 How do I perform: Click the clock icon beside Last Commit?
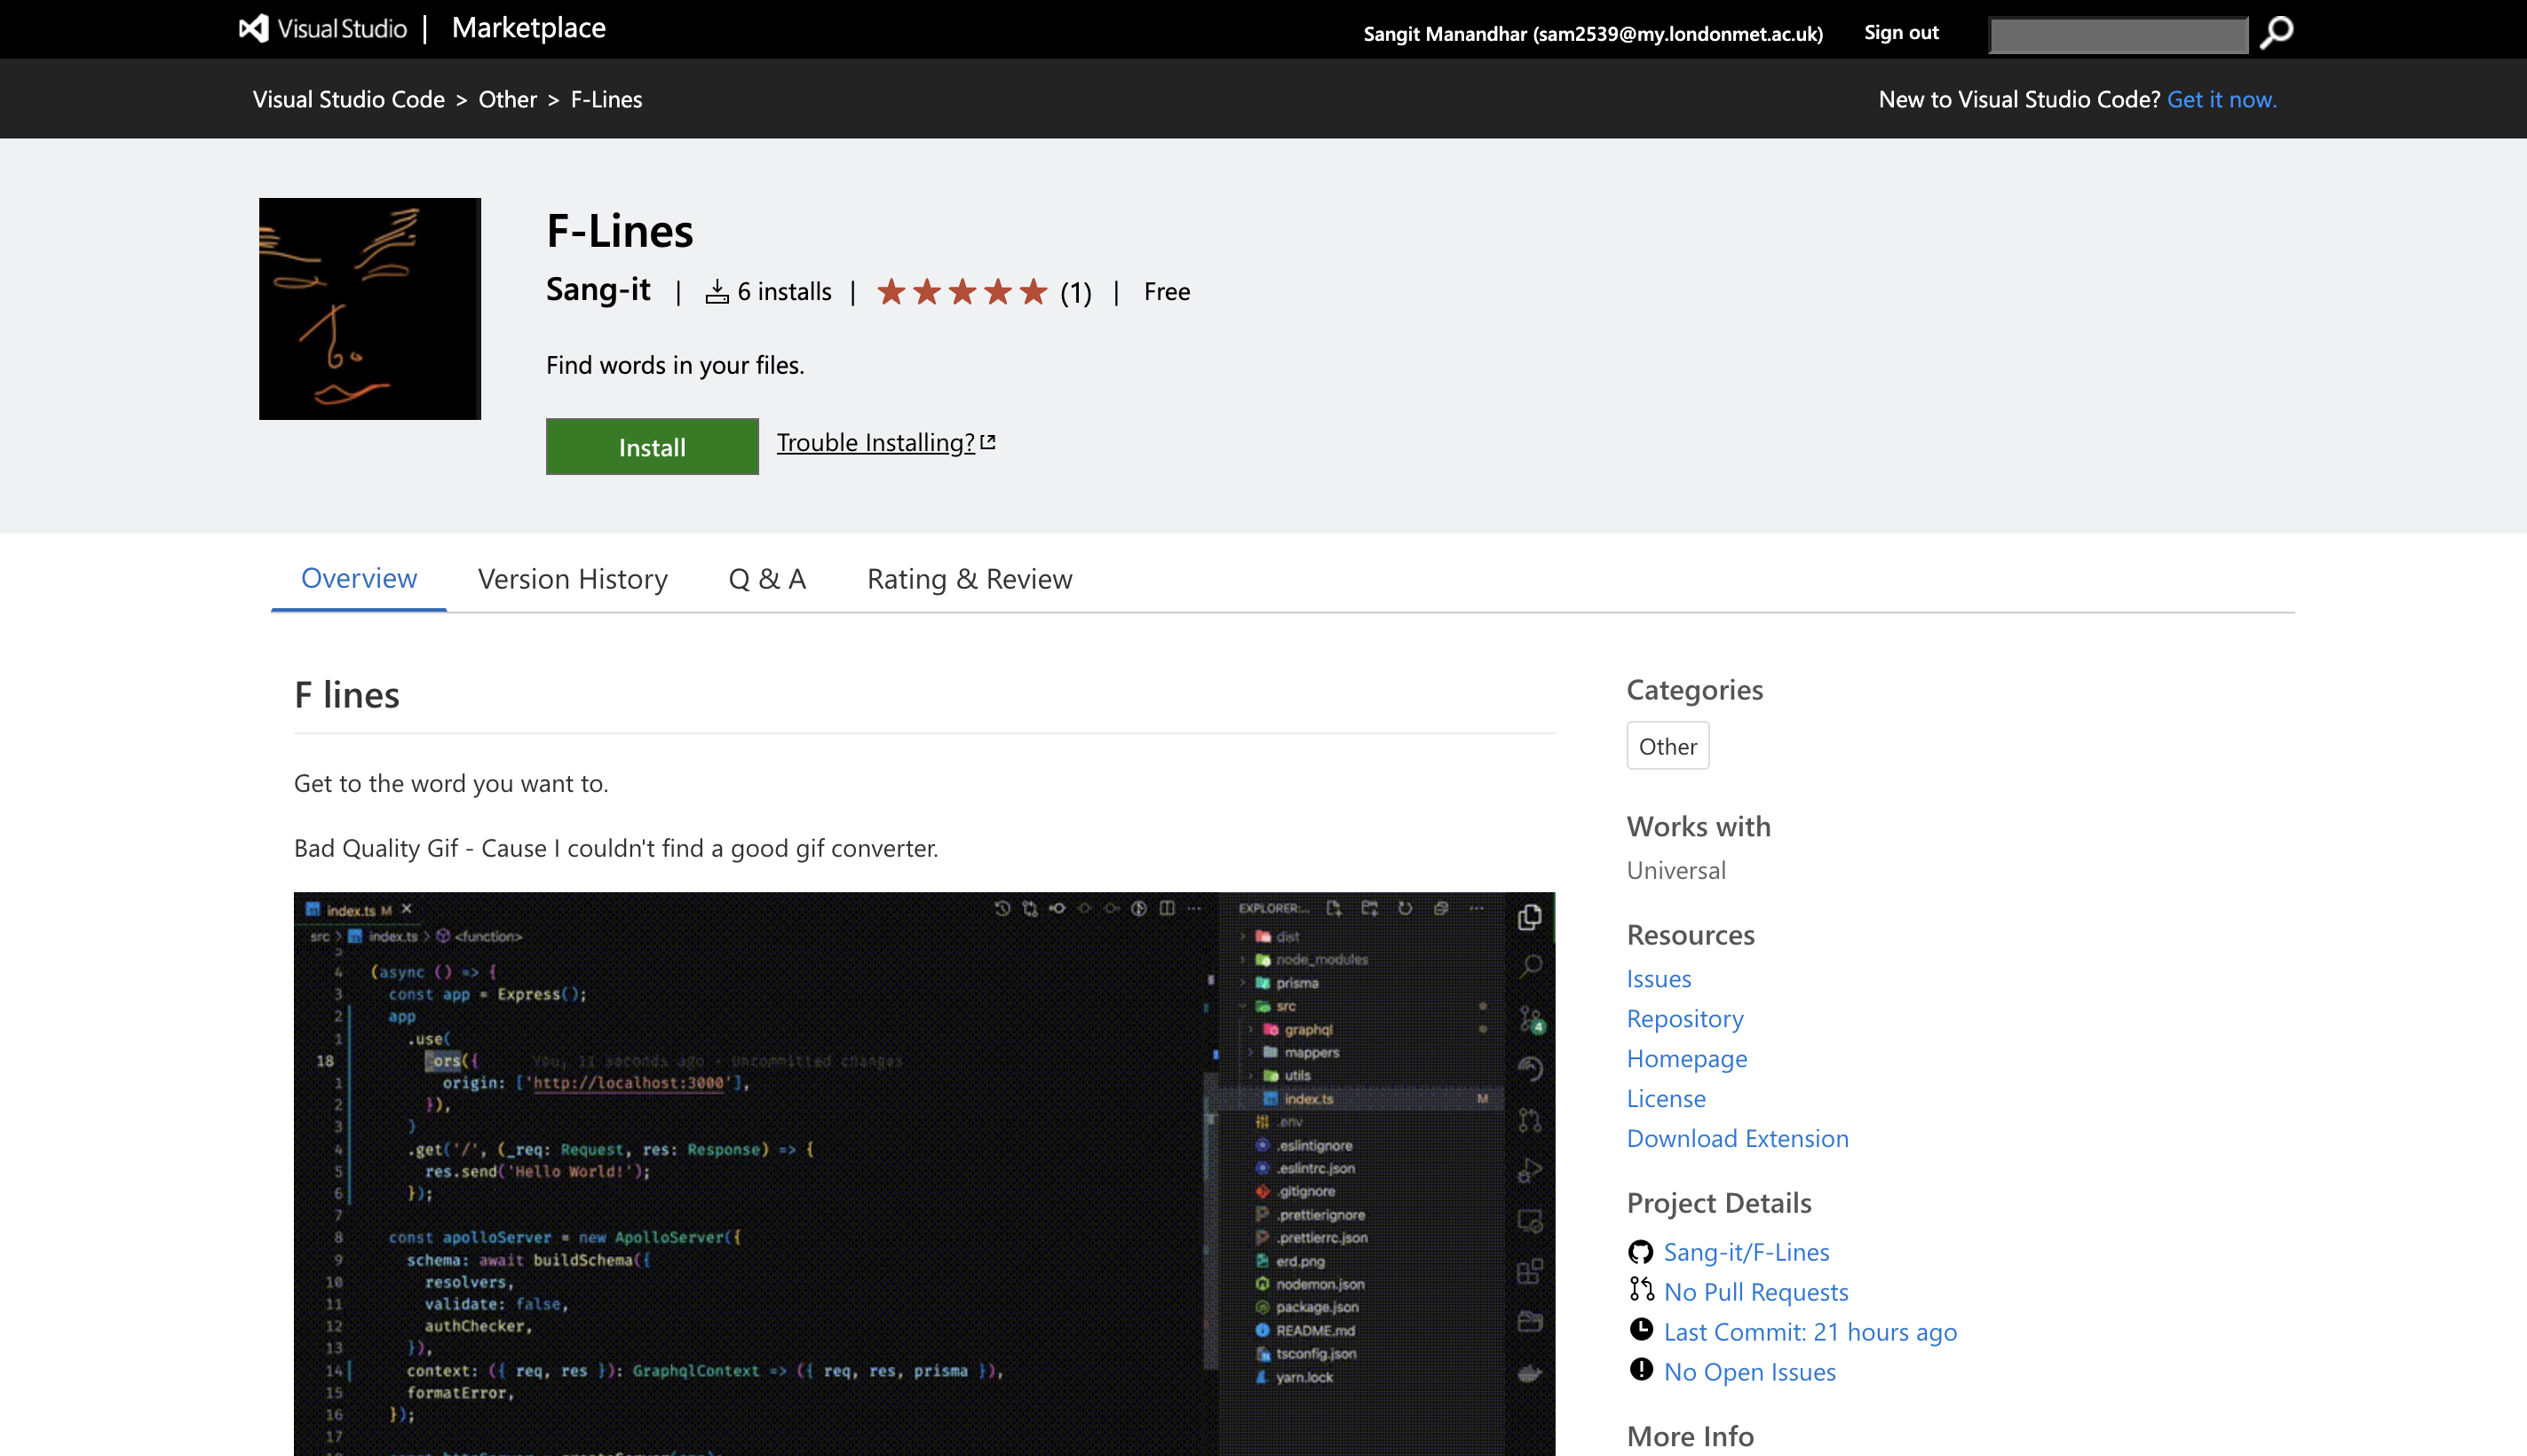coord(1641,1330)
